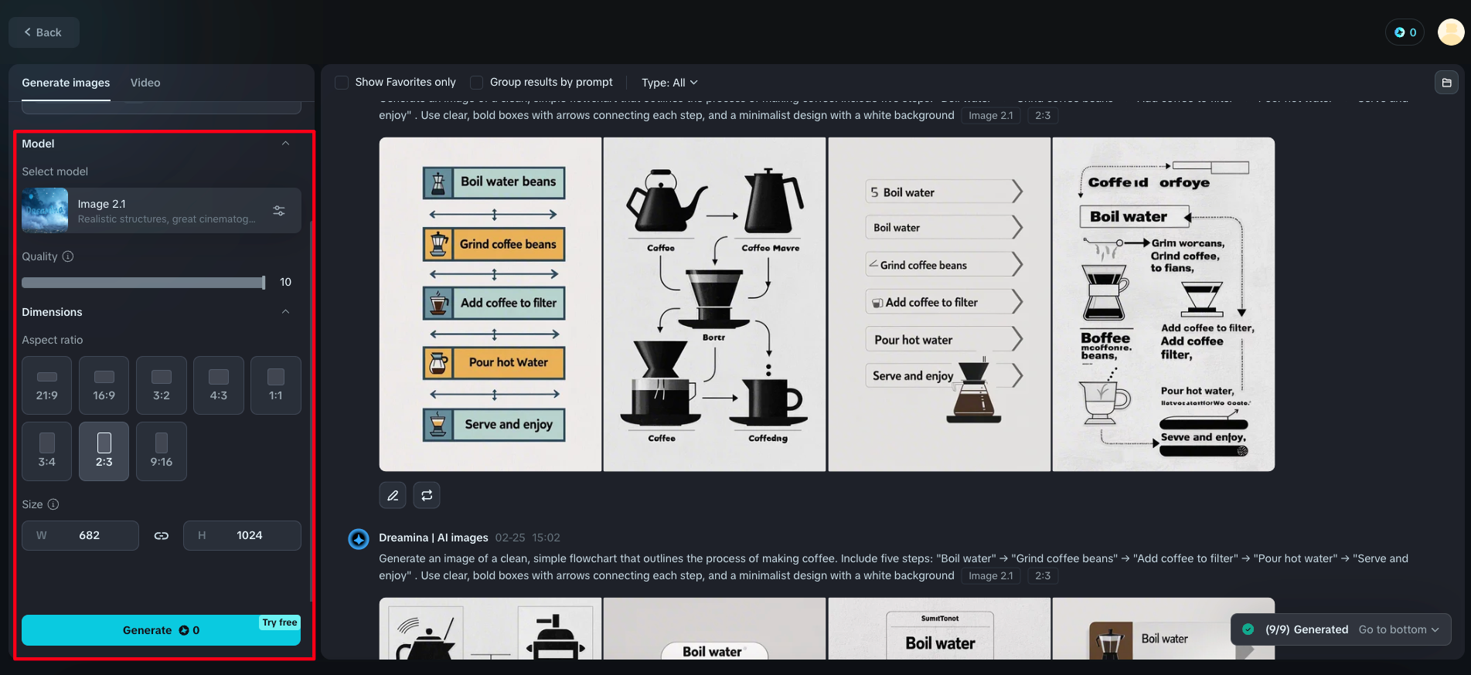Select 1:1 aspect ratio
This screenshot has height=675, width=1471.
coord(276,385)
